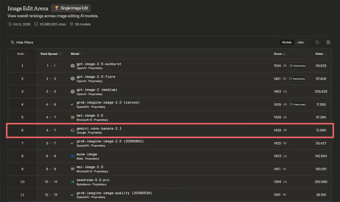Click the Hide Filters button
Screen dimensions: 340x202
tap(22, 42)
